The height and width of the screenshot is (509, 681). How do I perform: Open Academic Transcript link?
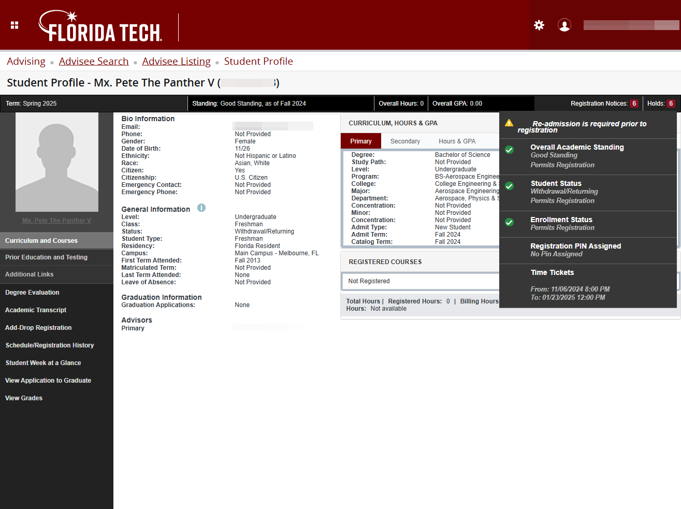click(36, 310)
